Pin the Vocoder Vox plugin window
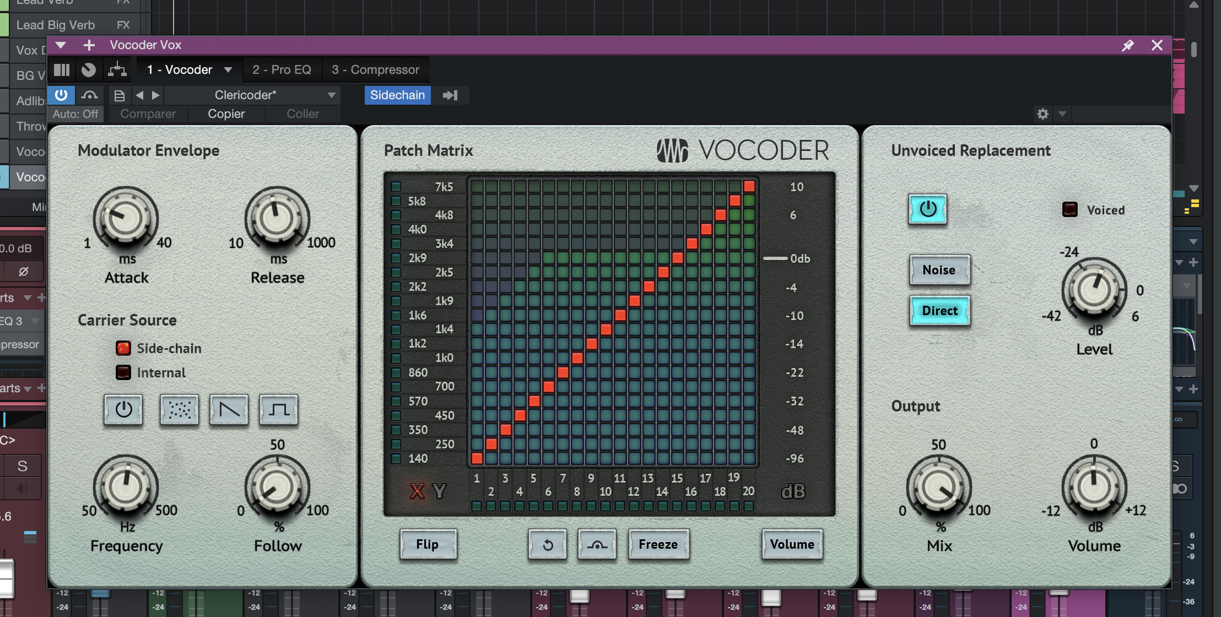 [1128, 46]
